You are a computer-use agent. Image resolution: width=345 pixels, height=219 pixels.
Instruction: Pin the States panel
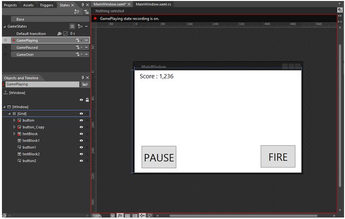coord(83,5)
